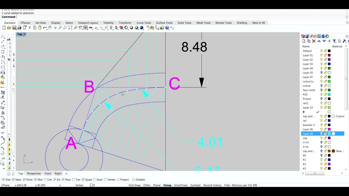349x196 pixels.
Task: Select the Text tool in left sidebar
Action: coord(3,133)
